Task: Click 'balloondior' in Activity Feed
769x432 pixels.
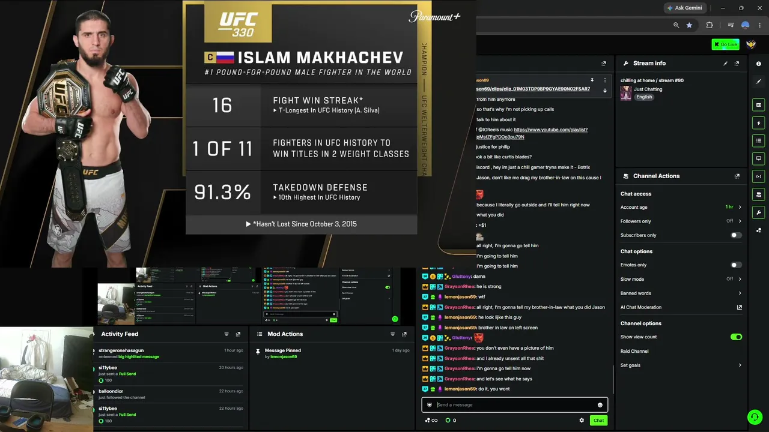Action: point(111,391)
